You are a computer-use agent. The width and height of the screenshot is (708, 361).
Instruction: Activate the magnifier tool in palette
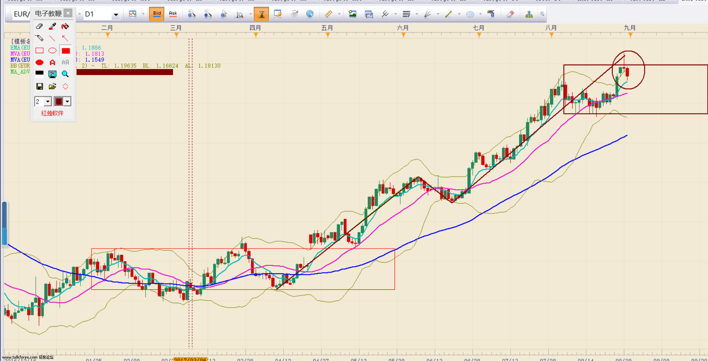(65, 74)
